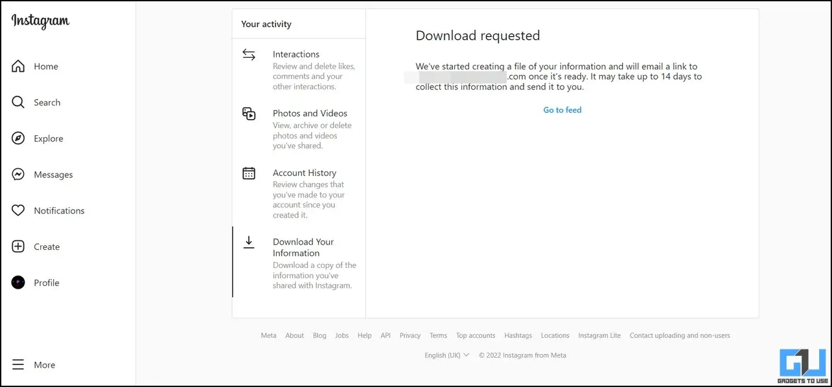Open Explore from the sidebar
Image resolution: width=832 pixels, height=387 pixels.
point(49,138)
